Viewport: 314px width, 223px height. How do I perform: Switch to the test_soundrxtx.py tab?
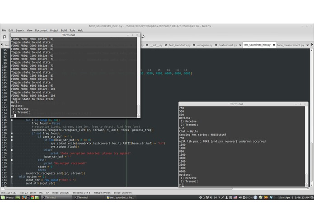click(180, 45)
